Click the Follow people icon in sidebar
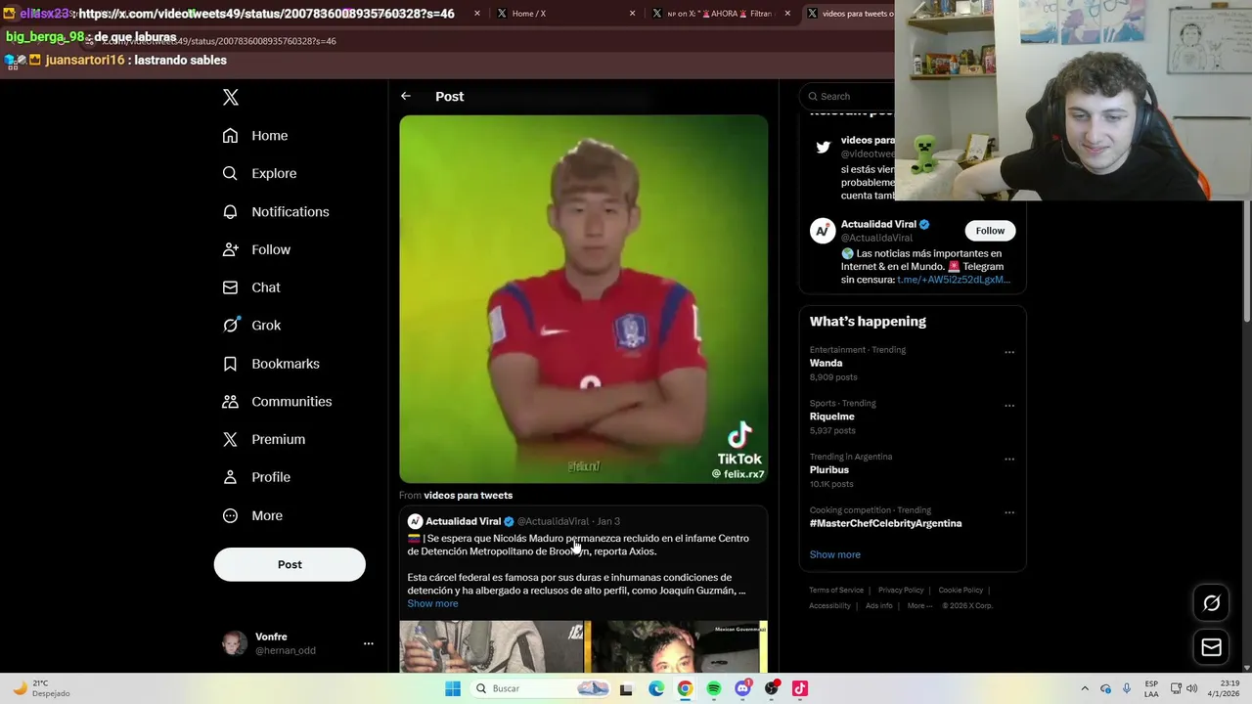 coord(230,249)
